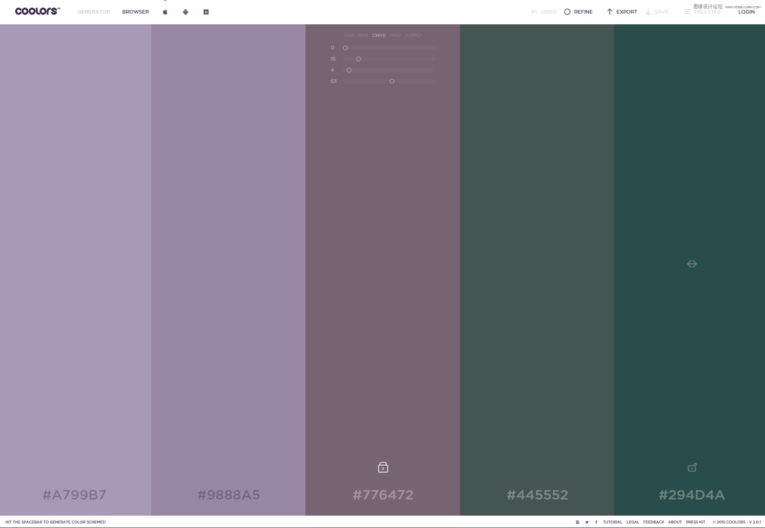The image size is (765, 528).
Task: Click the Undo button
Action: [x=544, y=12]
